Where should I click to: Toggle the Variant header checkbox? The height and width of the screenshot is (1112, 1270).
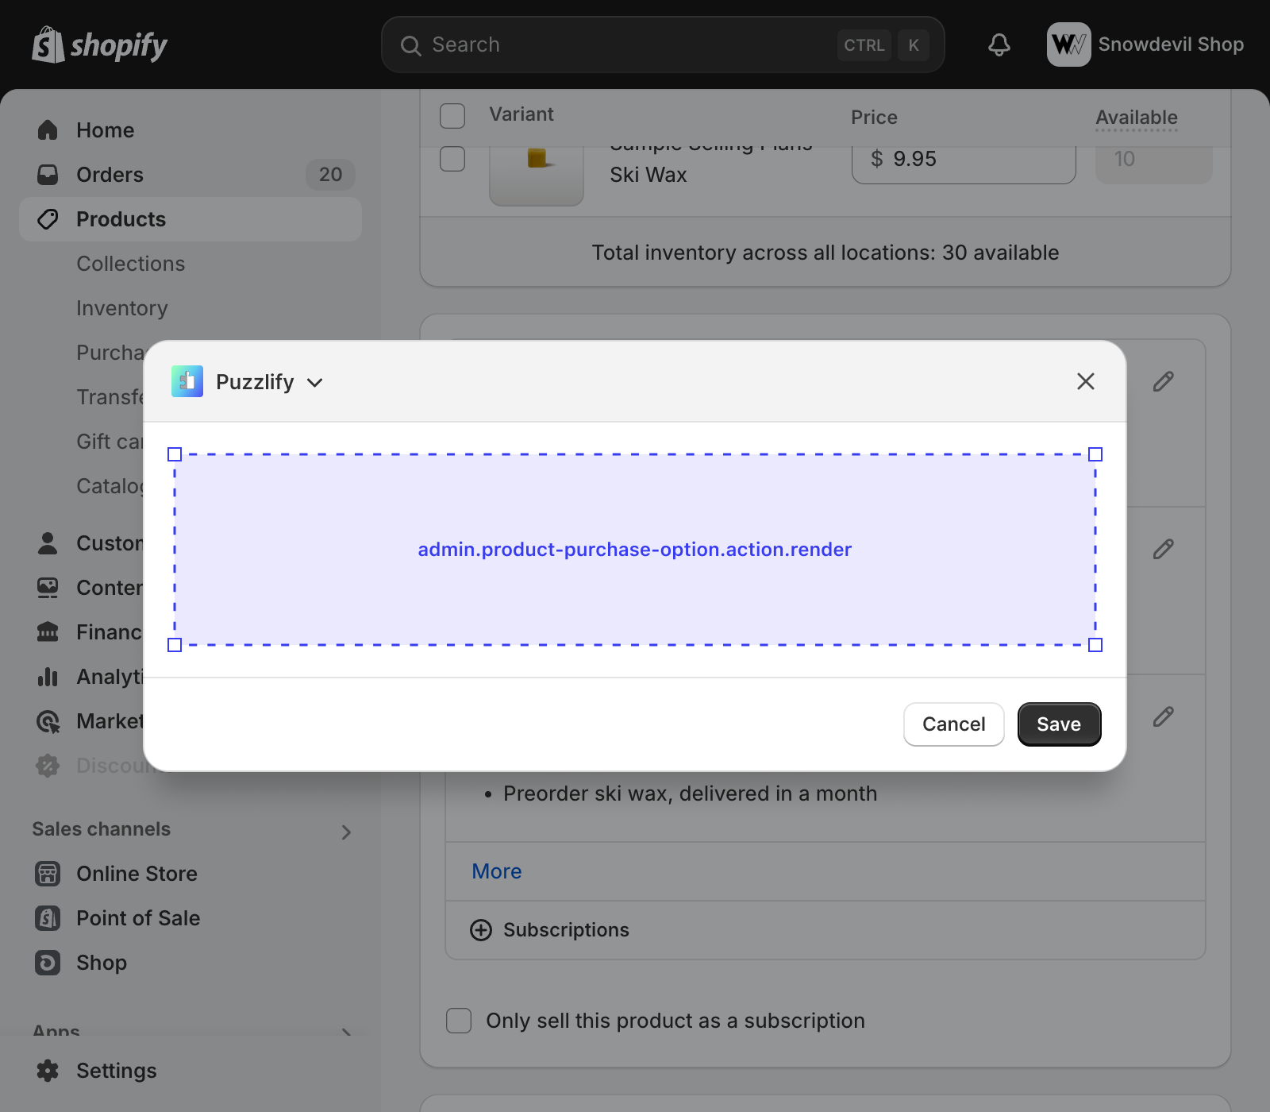452,116
